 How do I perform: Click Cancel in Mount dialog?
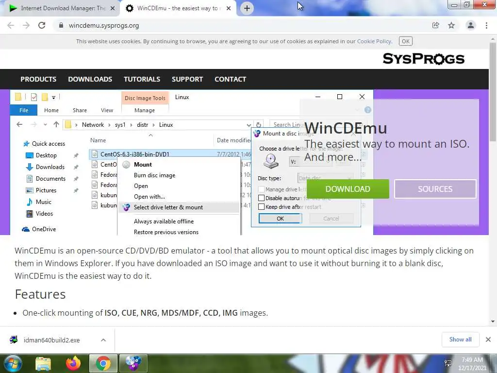click(x=331, y=219)
